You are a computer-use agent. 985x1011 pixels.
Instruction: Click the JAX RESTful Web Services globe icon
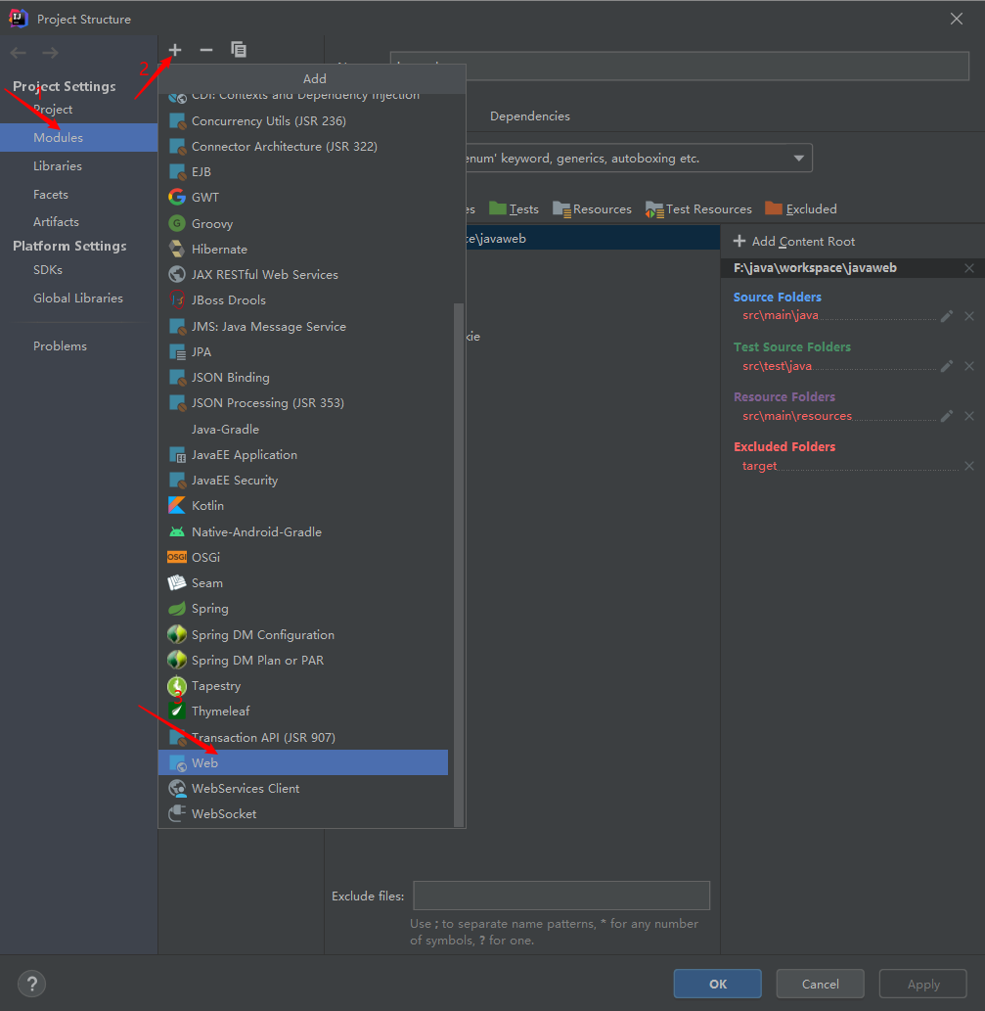pyautogui.click(x=176, y=274)
